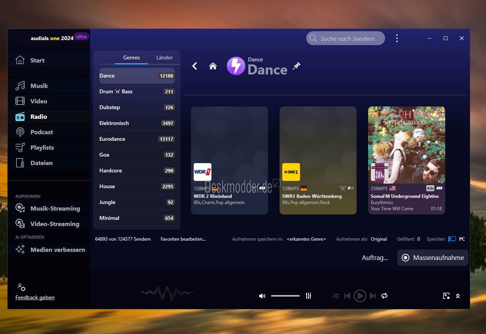Open Aufnehmen als Original dropdown

[379, 239]
